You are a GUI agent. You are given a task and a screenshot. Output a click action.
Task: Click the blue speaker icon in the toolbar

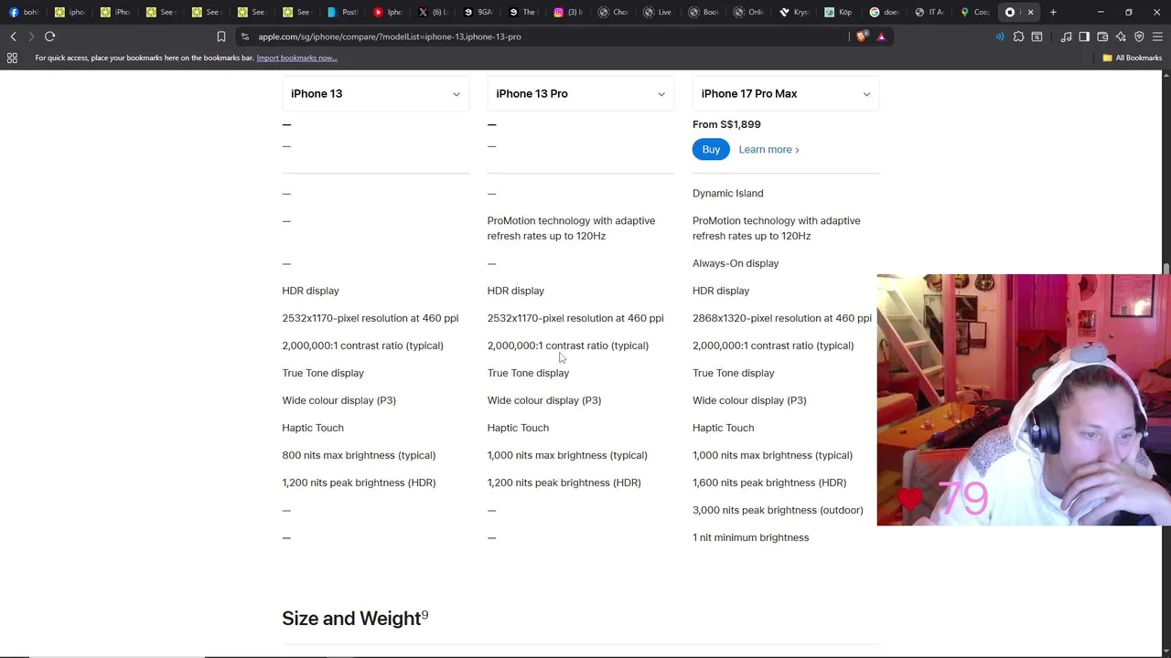(999, 37)
